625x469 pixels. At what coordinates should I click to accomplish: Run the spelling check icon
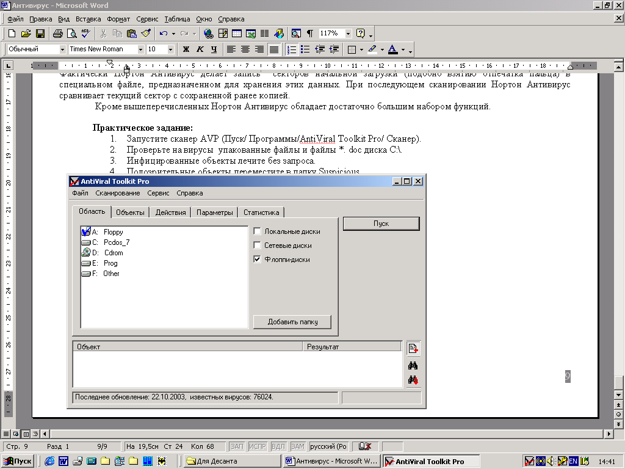tap(85, 34)
